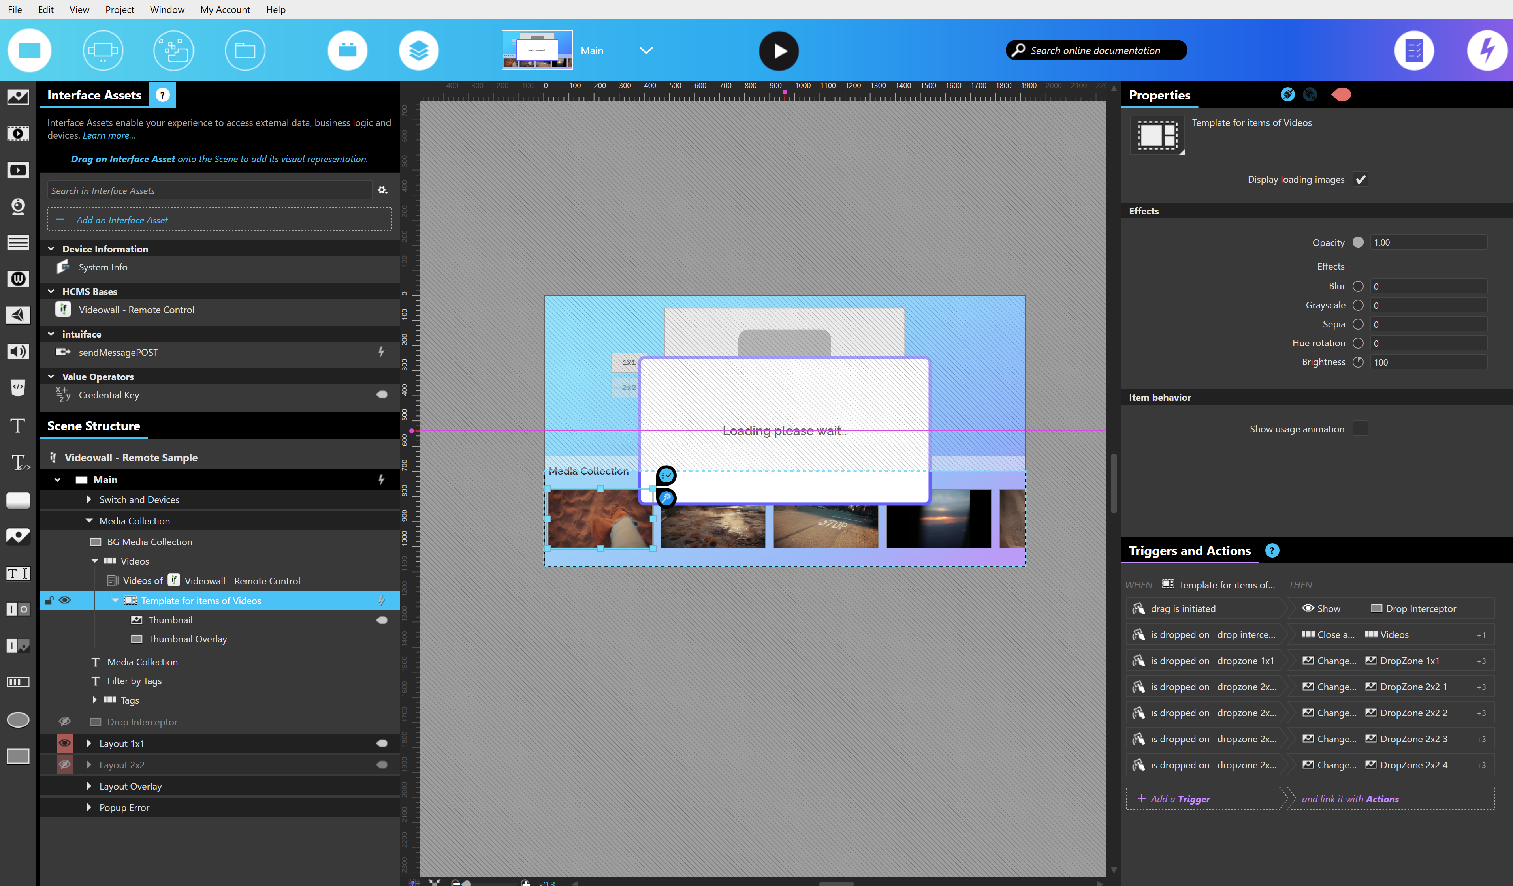This screenshot has height=886, width=1513.
Task: Open the Help menu
Action: coord(276,9)
